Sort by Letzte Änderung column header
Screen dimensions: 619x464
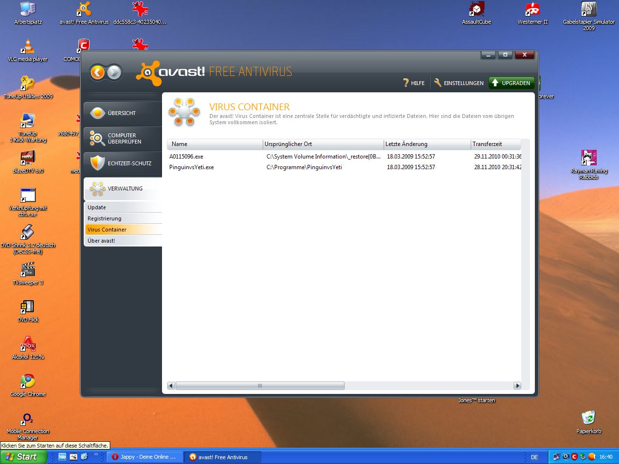pos(427,144)
